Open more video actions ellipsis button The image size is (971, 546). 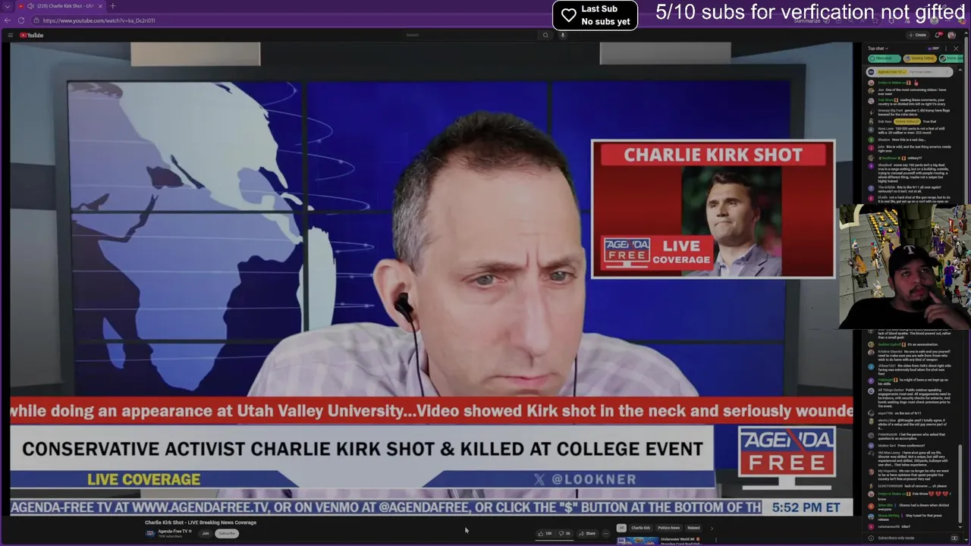point(605,533)
